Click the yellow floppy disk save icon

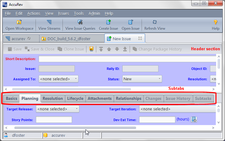click(91, 49)
